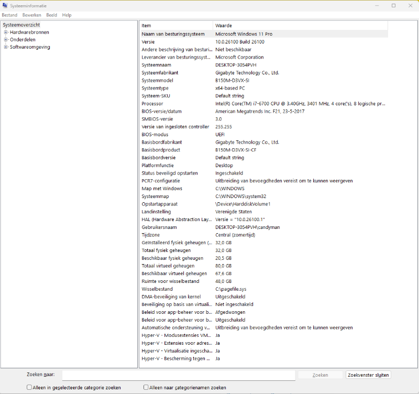Select the Opstartapparaat row

[264, 204]
